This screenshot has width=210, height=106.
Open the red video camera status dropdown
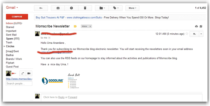[x=14, y=73]
